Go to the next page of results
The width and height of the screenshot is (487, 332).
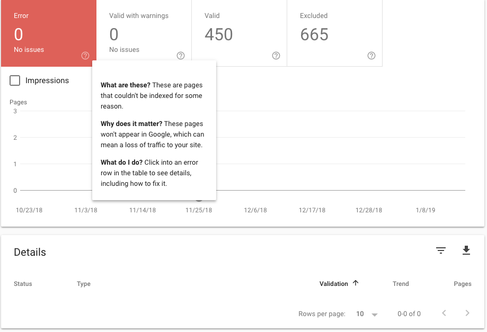tap(467, 313)
